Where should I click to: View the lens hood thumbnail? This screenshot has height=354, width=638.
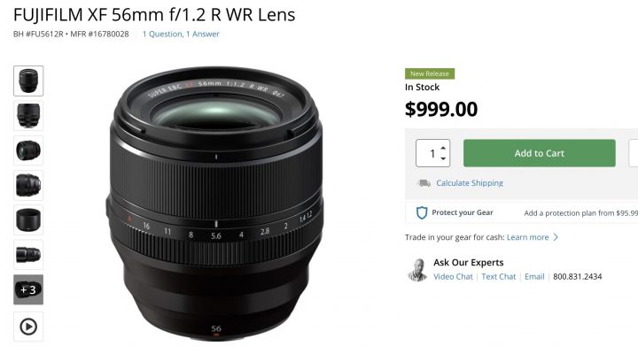pos(28,219)
